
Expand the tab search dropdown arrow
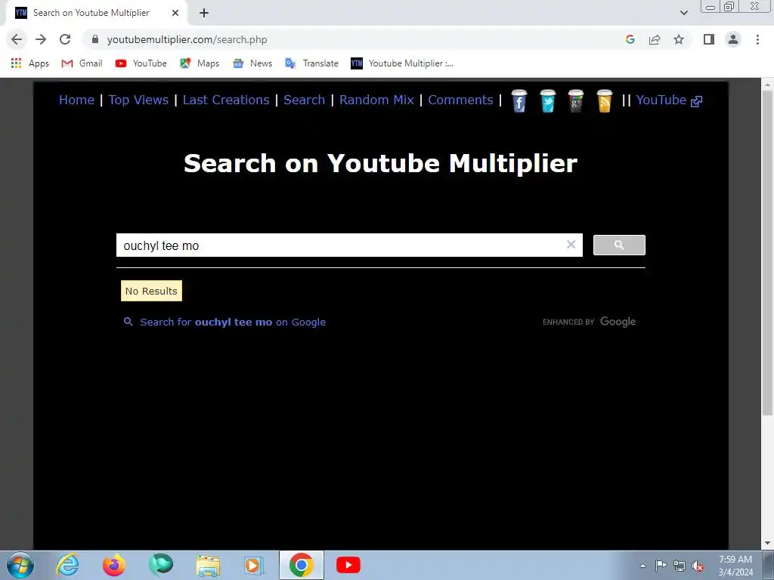(683, 13)
